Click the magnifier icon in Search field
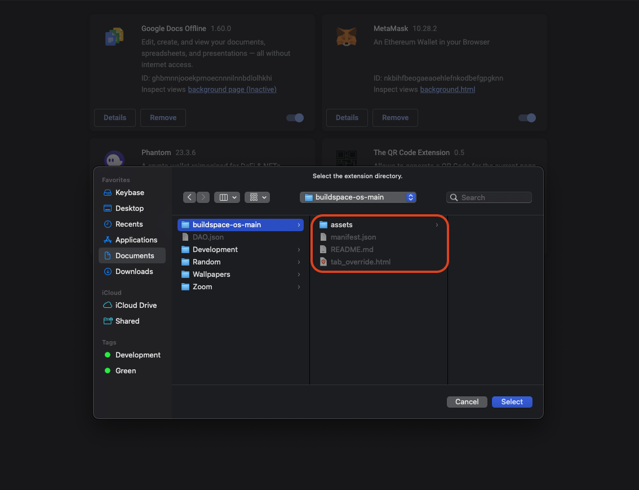Viewport: 639px width, 490px height. click(x=454, y=197)
